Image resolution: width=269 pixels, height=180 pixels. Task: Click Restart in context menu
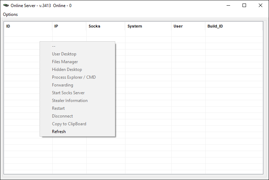pyautogui.click(x=77, y=108)
